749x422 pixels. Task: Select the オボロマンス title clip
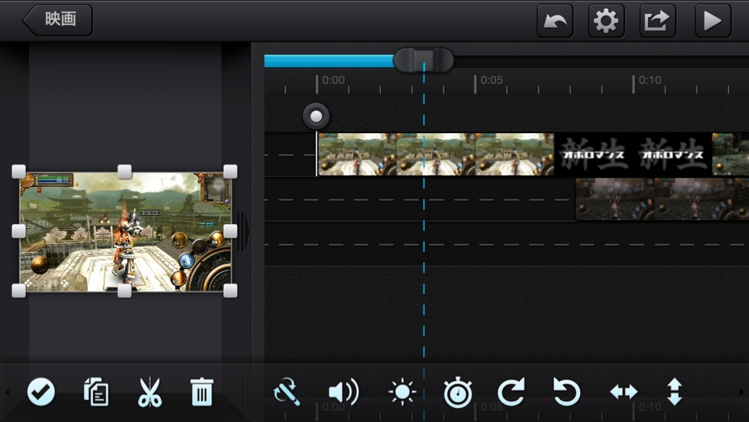tap(633, 154)
